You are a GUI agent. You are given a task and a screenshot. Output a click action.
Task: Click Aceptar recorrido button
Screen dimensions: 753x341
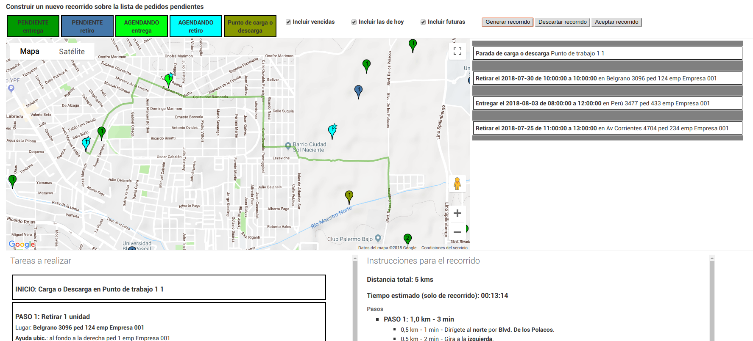616,22
